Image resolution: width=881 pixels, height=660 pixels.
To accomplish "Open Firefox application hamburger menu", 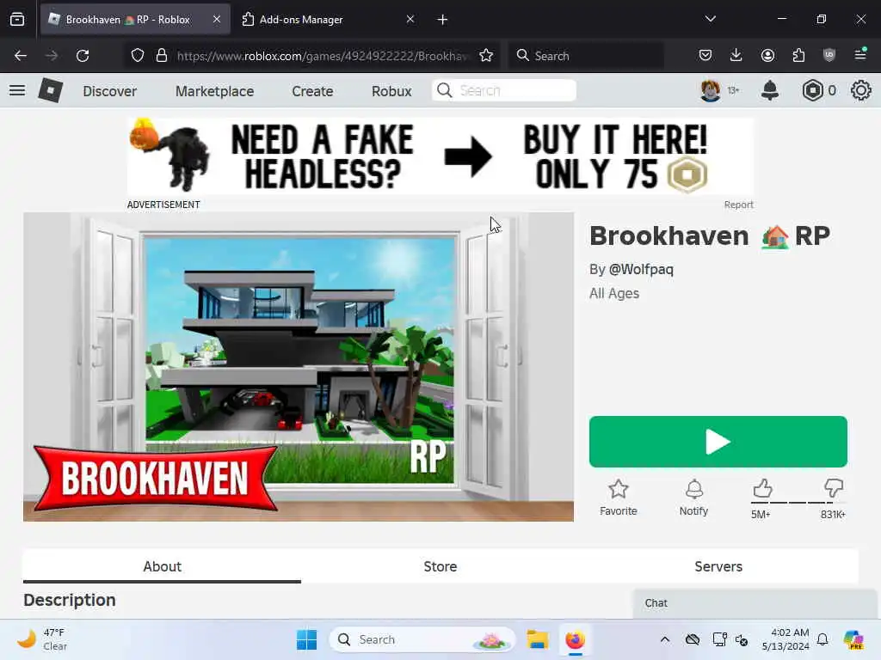I will tap(860, 54).
